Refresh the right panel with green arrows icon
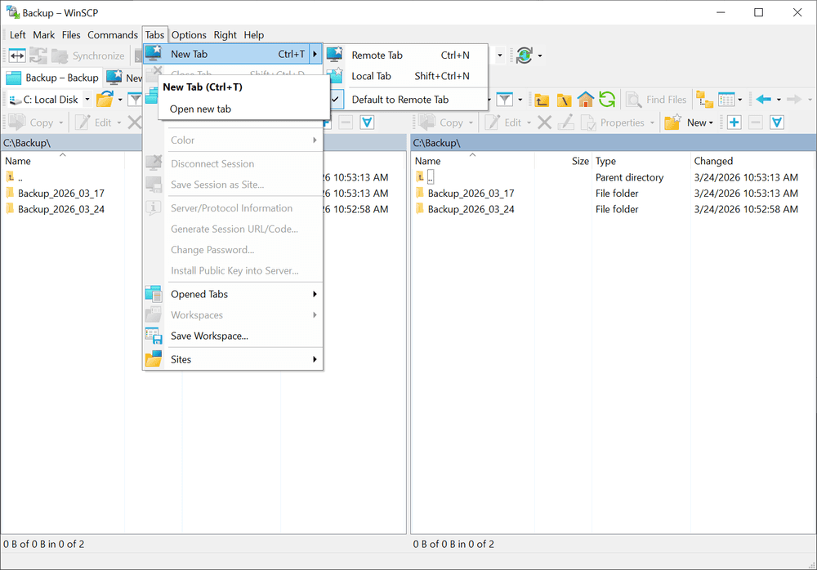This screenshot has width=817, height=570. (607, 99)
